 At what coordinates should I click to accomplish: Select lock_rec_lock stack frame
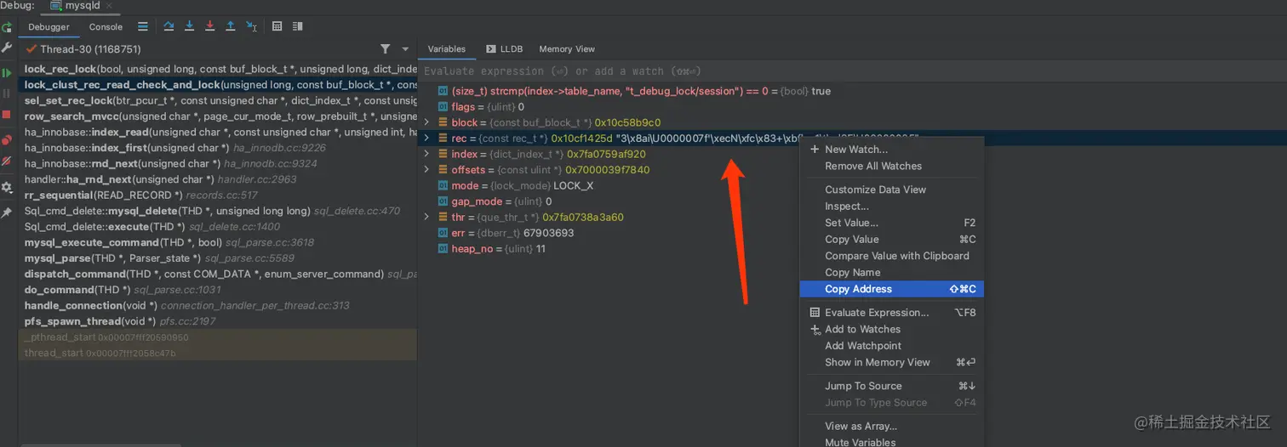point(218,69)
